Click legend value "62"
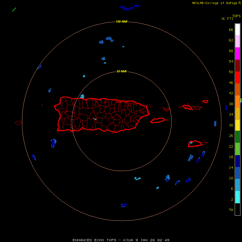This screenshot has height=242, width=242. [x=231, y=40]
